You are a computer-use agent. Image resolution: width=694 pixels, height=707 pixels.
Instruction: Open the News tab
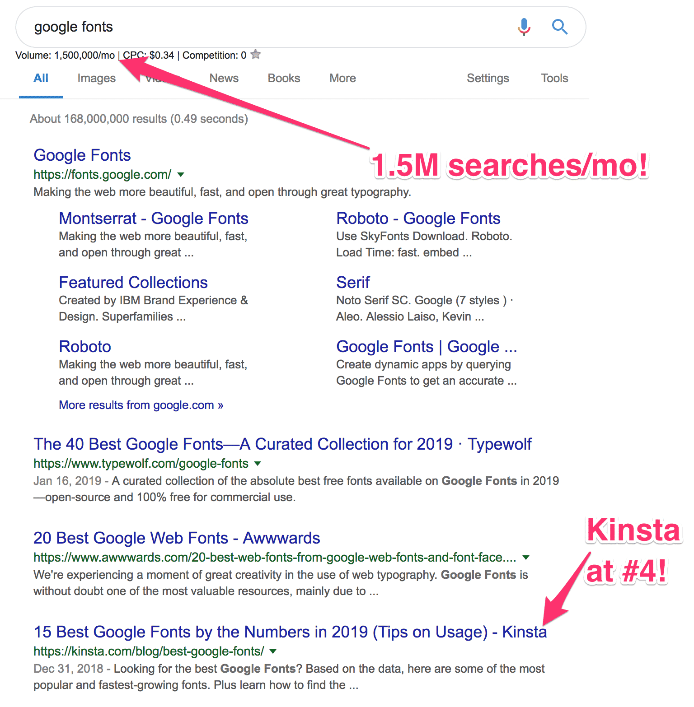point(224,78)
